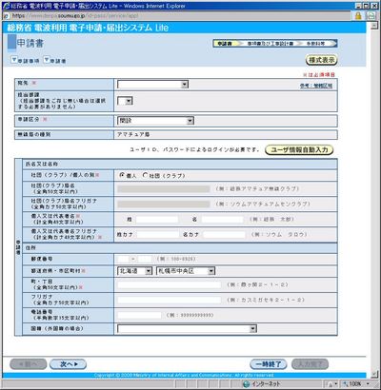Viewport: 381px width, 390px height.
Task: Go to next page with 次へ button
Action: [68, 364]
